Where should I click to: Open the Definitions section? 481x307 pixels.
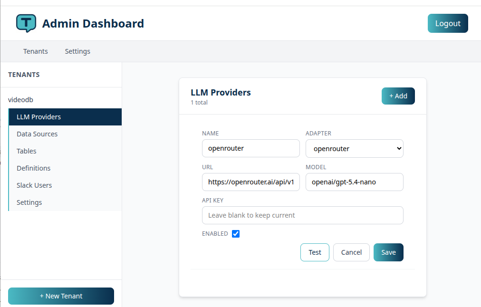tap(33, 168)
